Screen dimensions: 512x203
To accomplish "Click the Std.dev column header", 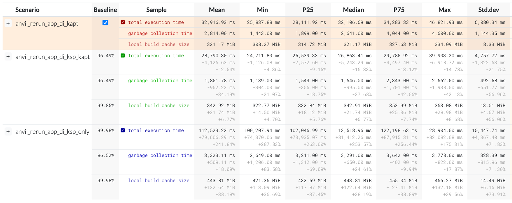I will coord(489,10).
